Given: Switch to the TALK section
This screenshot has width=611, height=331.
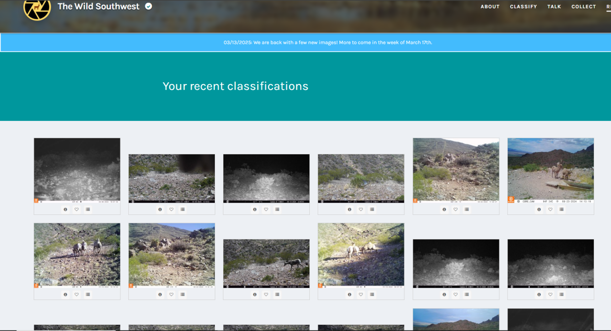Looking at the screenshot, I should pos(554,7).
